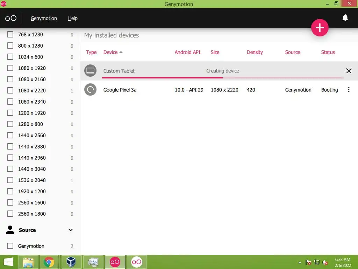358x269 pixels.
Task: Click the 1080 x 2220 size cell in table
Action: (224, 90)
